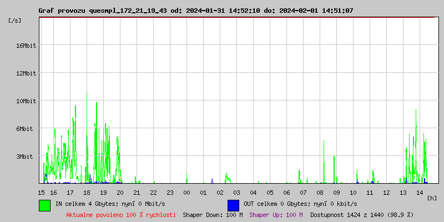
Task: Click the [/s] unit label
Action: pyautogui.click(x=15, y=21)
